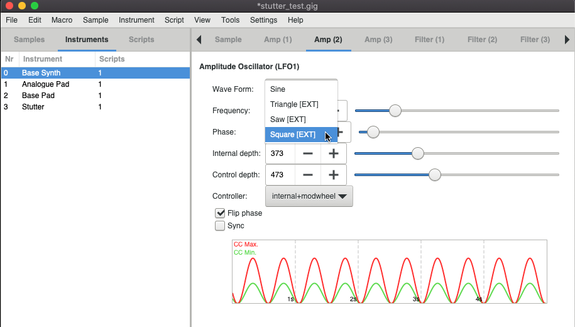Image resolution: width=575 pixels, height=327 pixels.
Task: Select the Amp (2) tab
Action: pyautogui.click(x=328, y=40)
